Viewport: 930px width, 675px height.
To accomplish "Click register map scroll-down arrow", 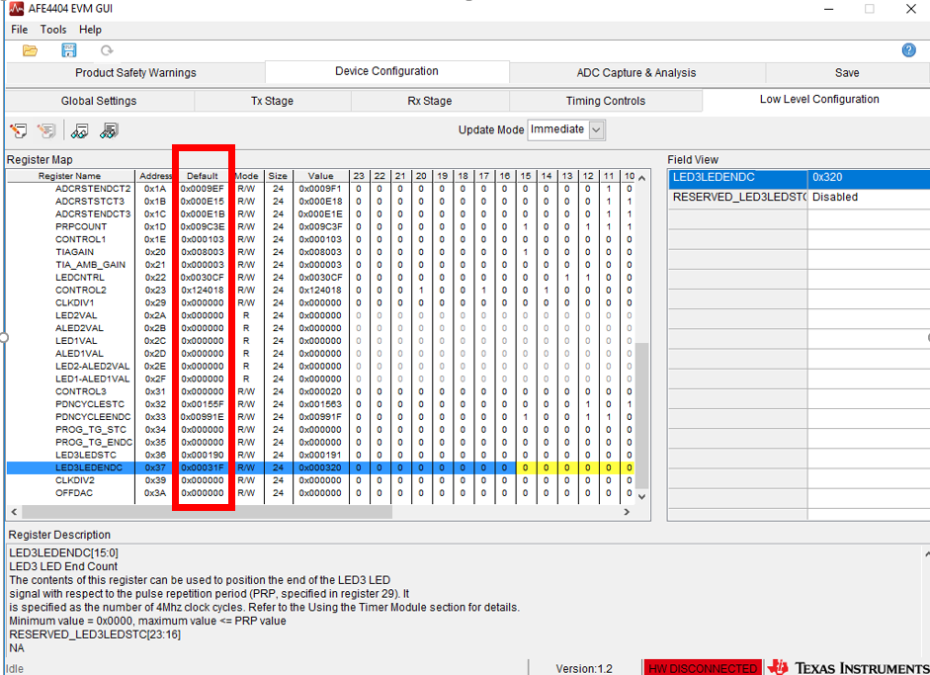I will (x=641, y=496).
